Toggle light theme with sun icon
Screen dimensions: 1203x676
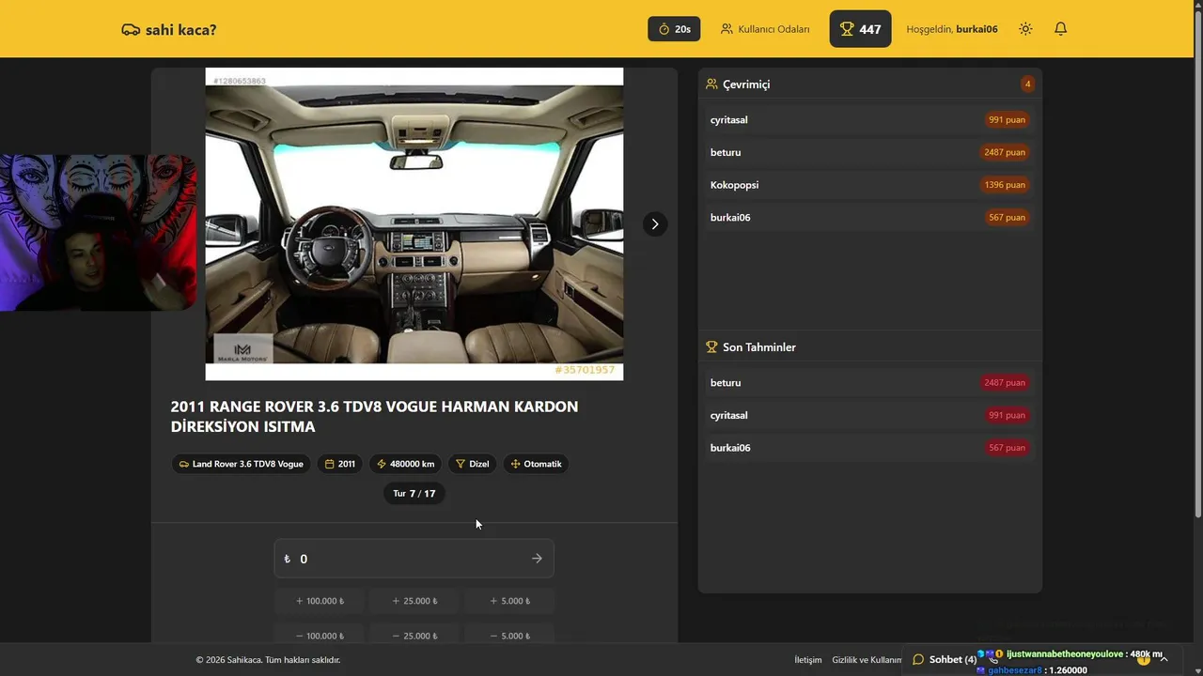click(1025, 29)
